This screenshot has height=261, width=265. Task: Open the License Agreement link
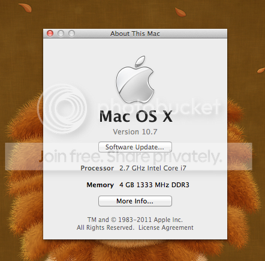[x=166, y=227]
